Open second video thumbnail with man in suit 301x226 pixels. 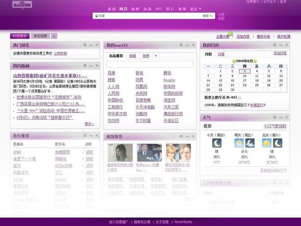(149, 153)
